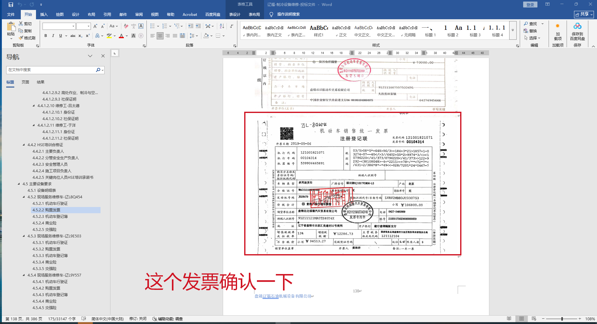Viewport: 597px width, 324px height.
Task: Apply the red font color button
Action: pos(121,36)
